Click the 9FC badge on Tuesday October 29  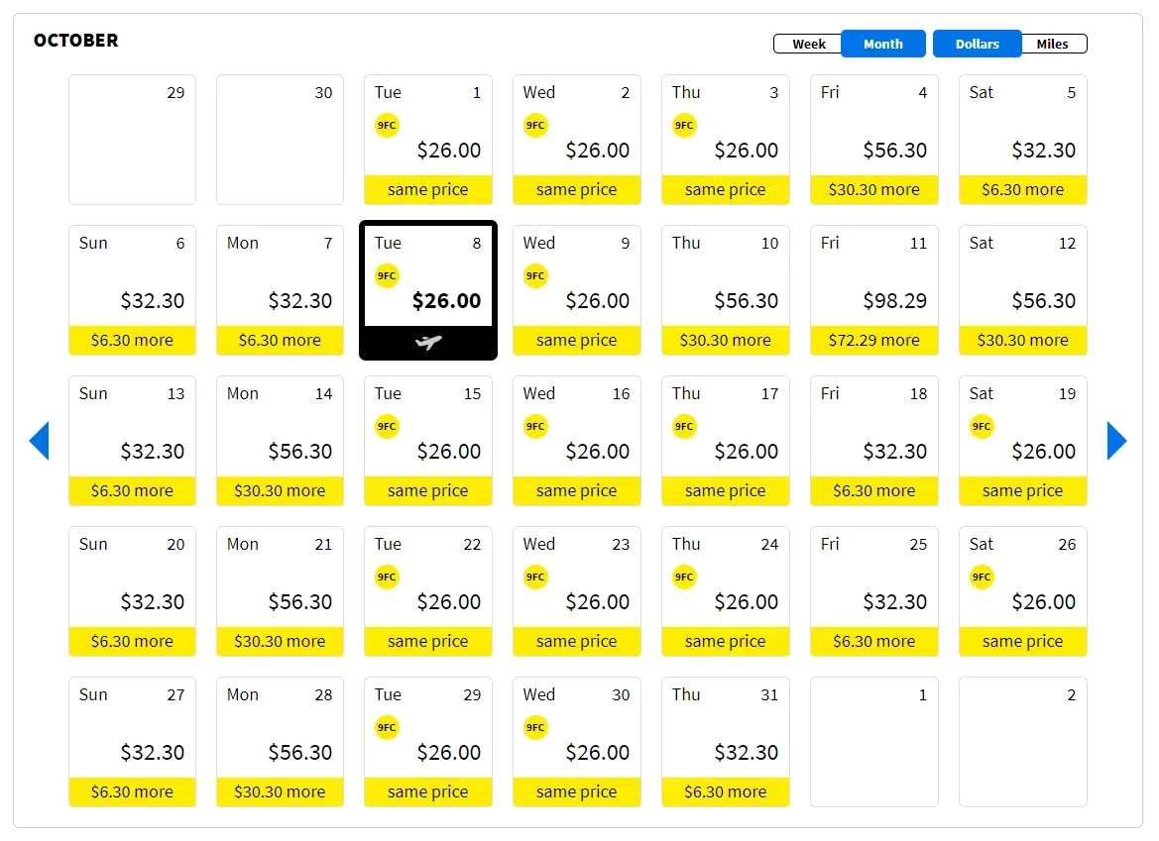[x=387, y=728]
